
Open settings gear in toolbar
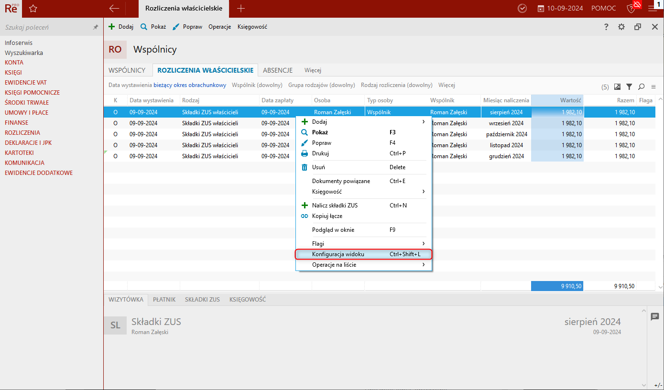click(x=621, y=27)
